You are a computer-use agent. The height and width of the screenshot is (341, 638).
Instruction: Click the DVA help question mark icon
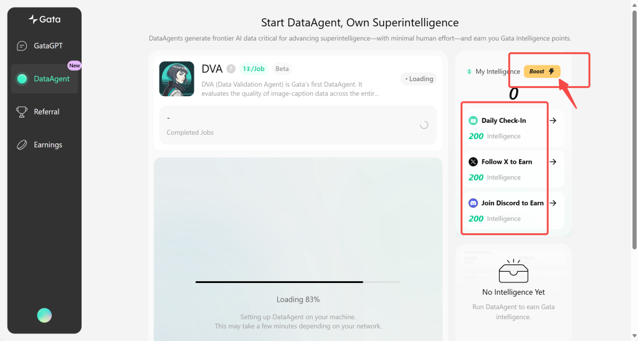[x=231, y=69]
